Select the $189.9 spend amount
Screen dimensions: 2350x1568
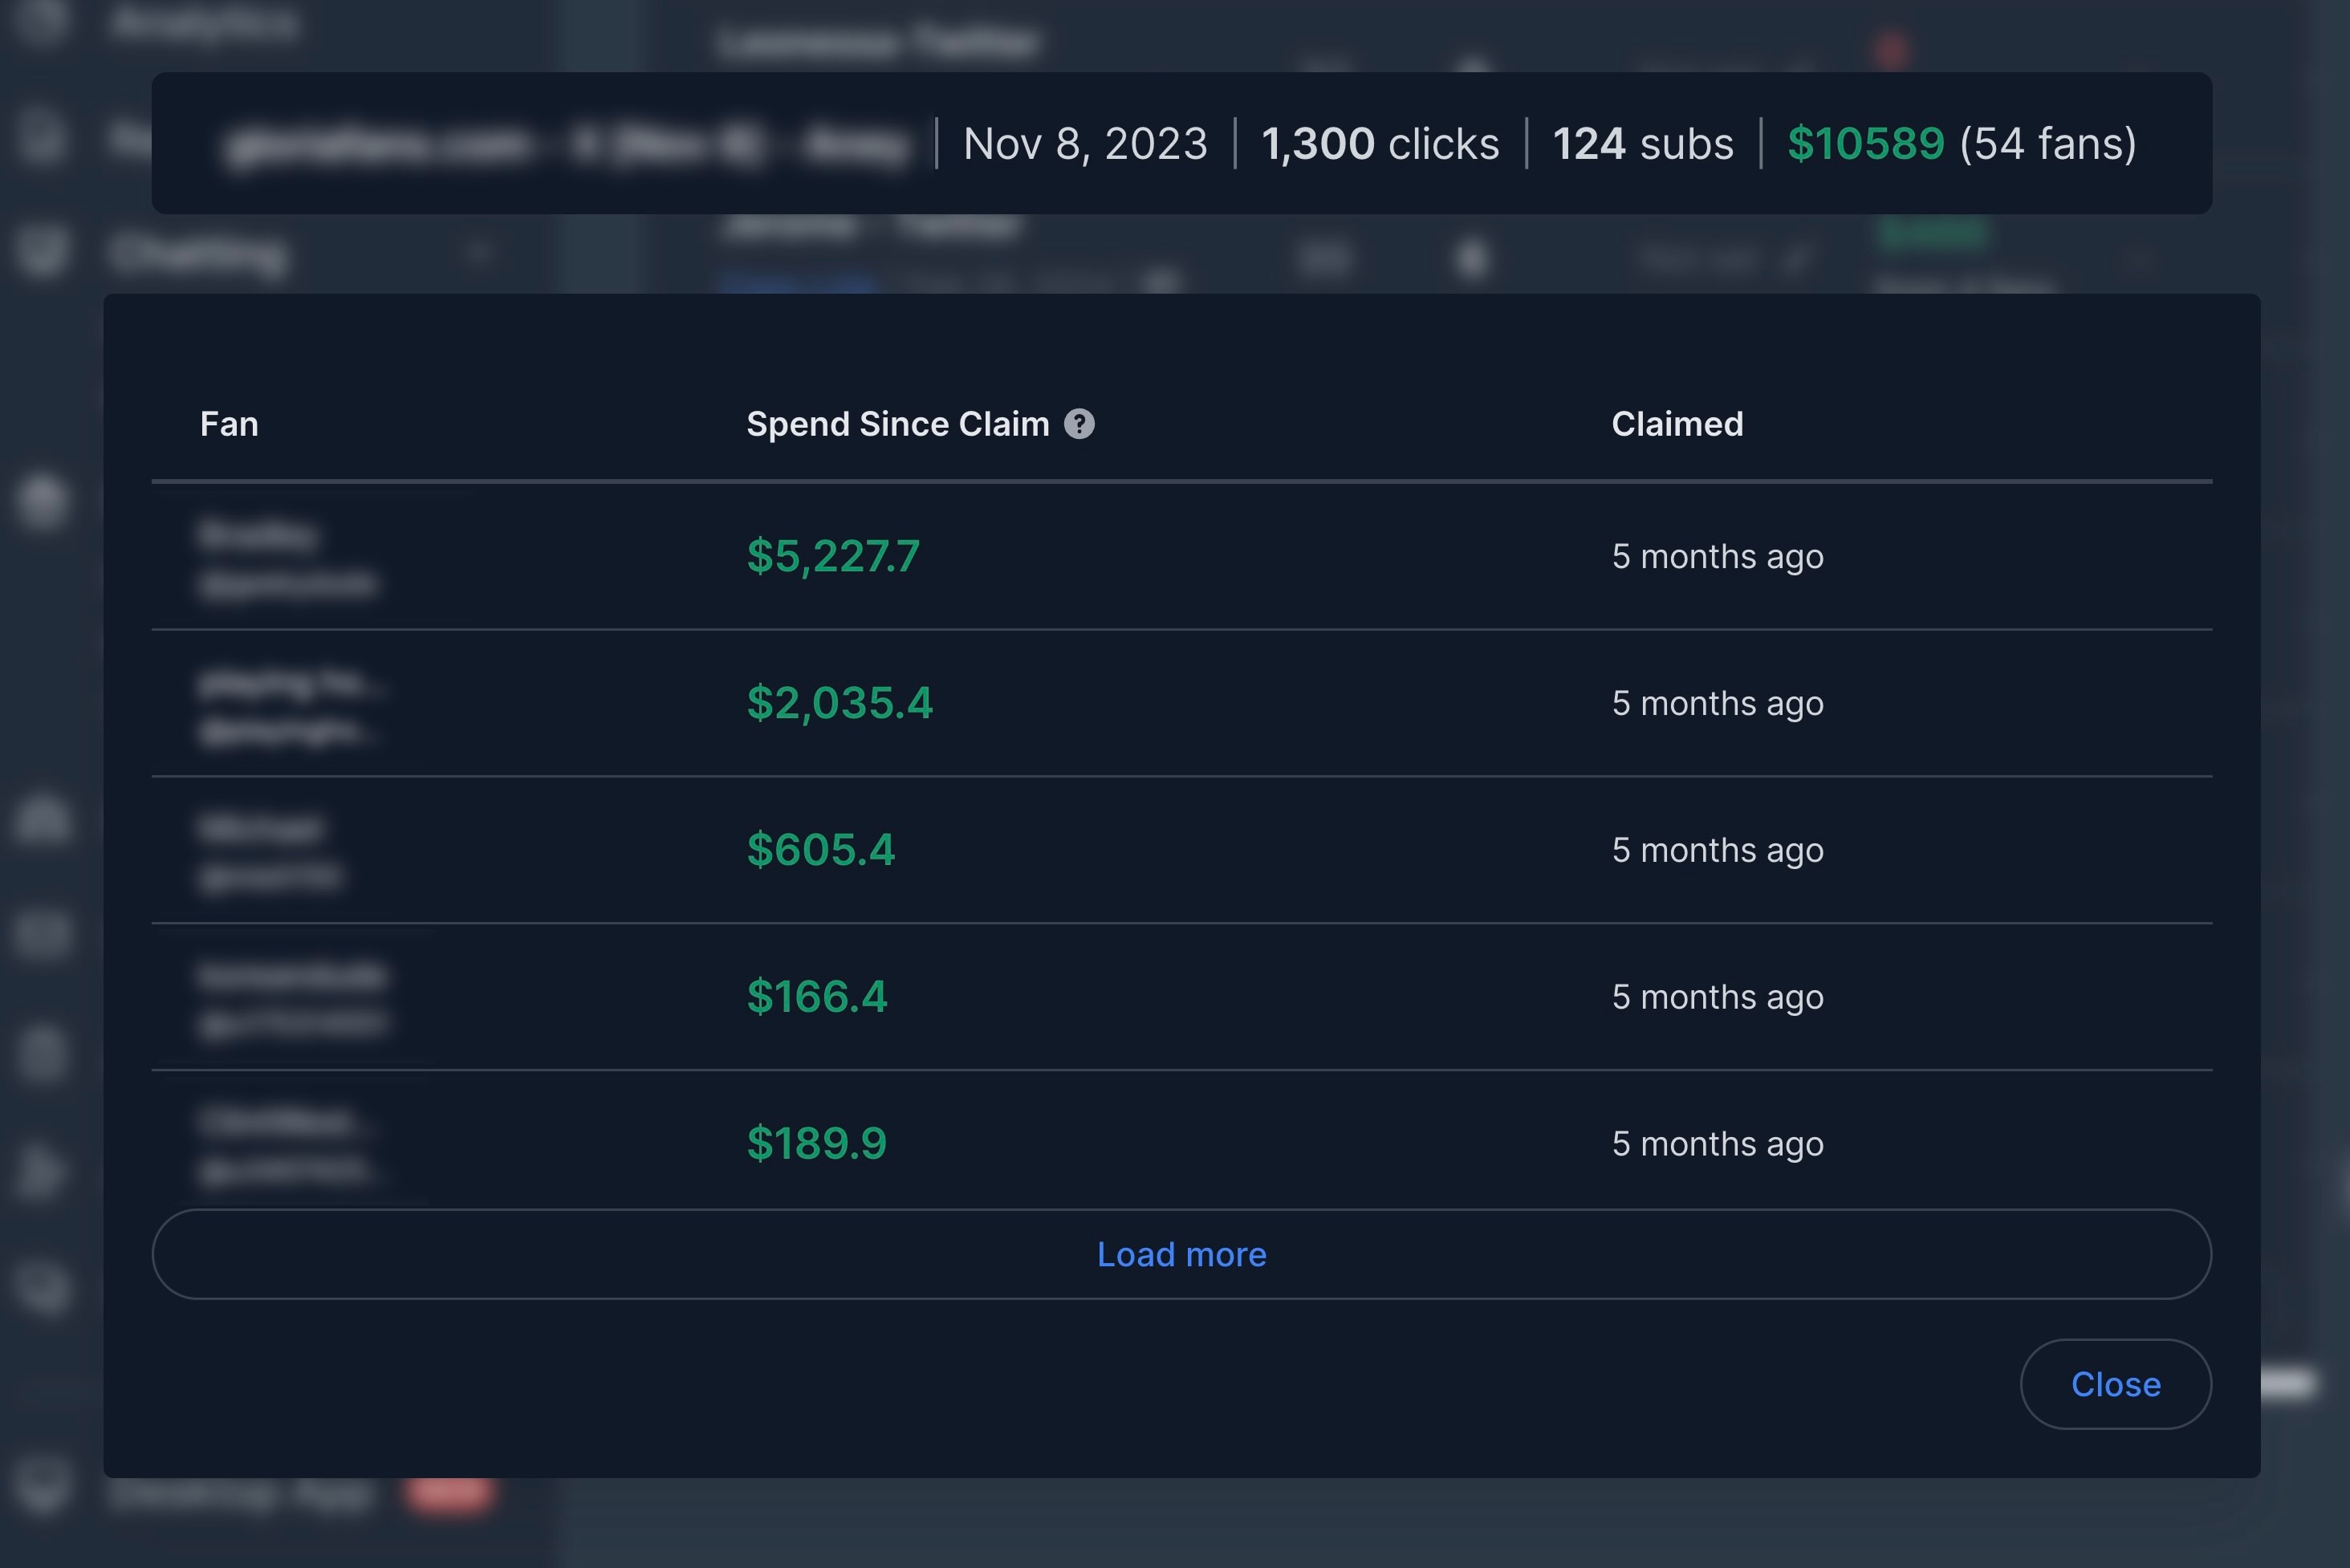(816, 1144)
